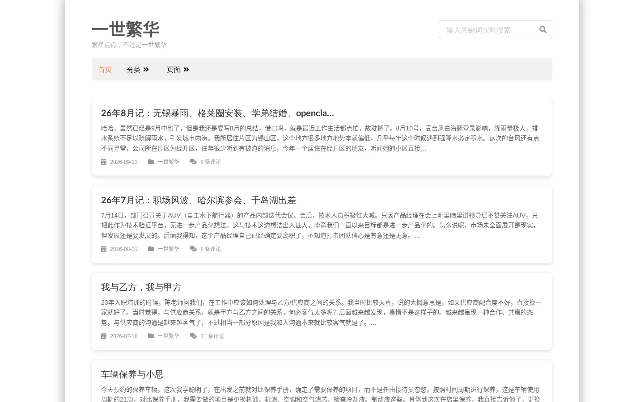The width and height of the screenshot is (644, 402).
Task: Open 8 条评论 of the 2026-08-01 post
Action: point(211,249)
